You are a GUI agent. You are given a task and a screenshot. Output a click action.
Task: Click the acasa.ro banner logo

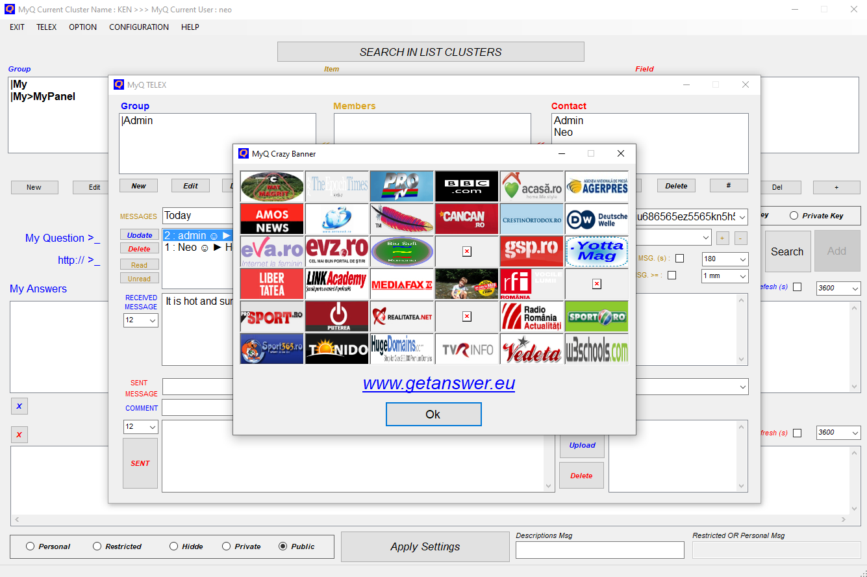[532, 186]
